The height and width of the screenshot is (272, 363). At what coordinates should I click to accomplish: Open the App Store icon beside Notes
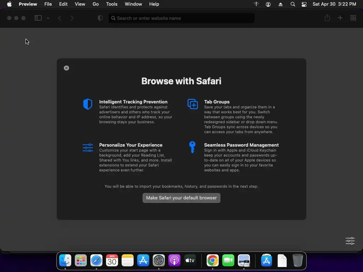click(x=143, y=260)
